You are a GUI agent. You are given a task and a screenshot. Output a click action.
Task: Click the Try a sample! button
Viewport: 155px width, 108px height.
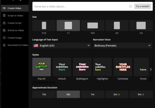pyautogui.click(x=143, y=6)
